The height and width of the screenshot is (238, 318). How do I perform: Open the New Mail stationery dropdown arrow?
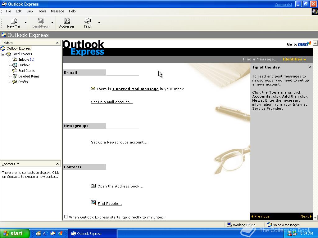[x=25, y=23]
